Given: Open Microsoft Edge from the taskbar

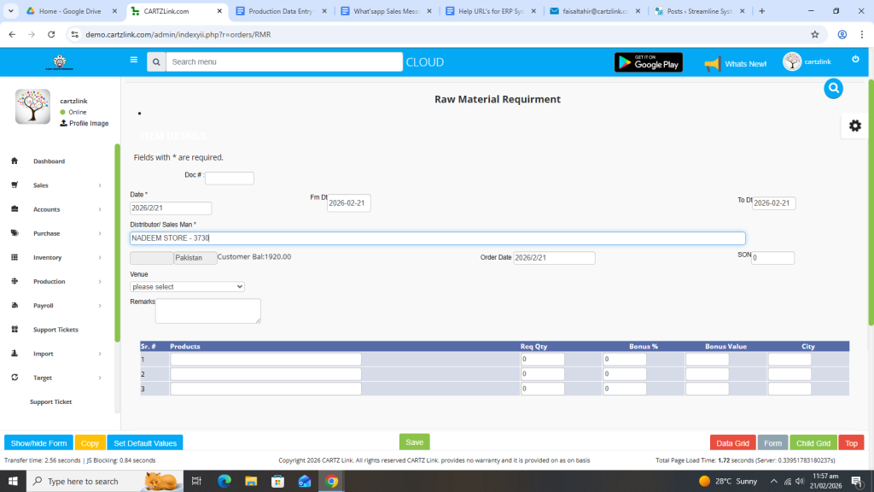Looking at the screenshot, I should point(224,481).
